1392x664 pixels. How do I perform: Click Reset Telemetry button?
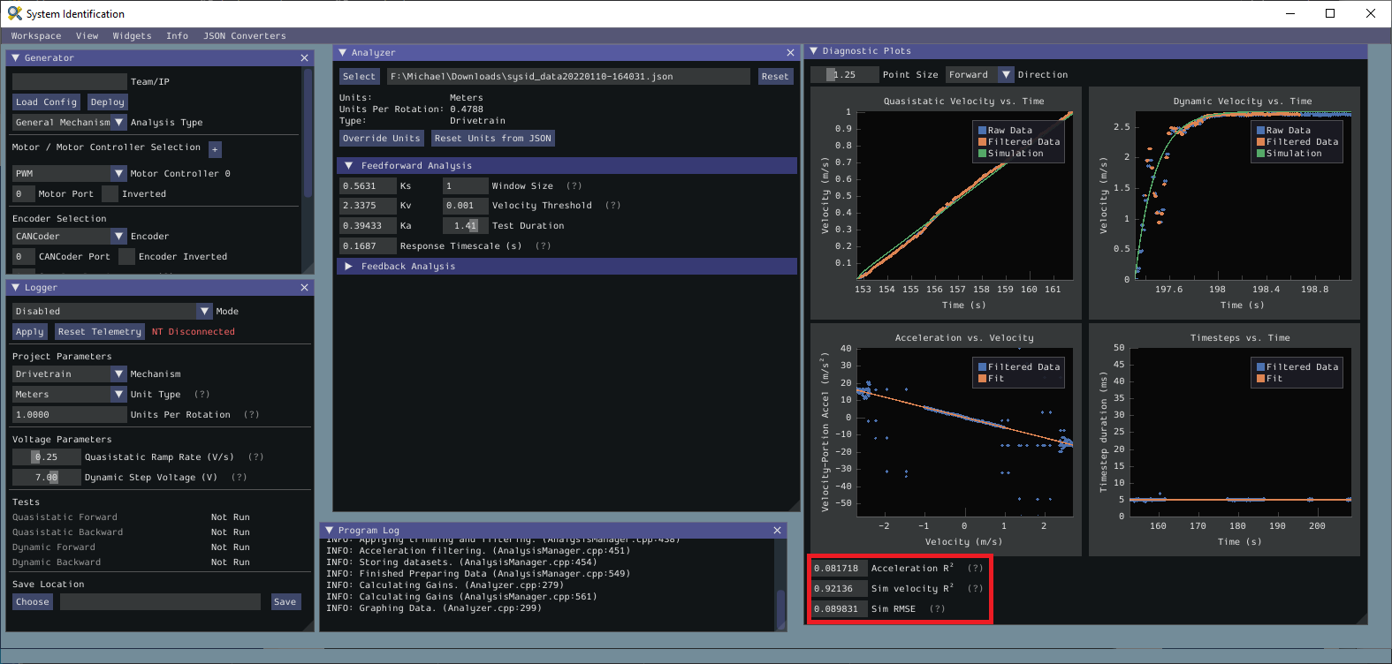[x=99, y=332]
